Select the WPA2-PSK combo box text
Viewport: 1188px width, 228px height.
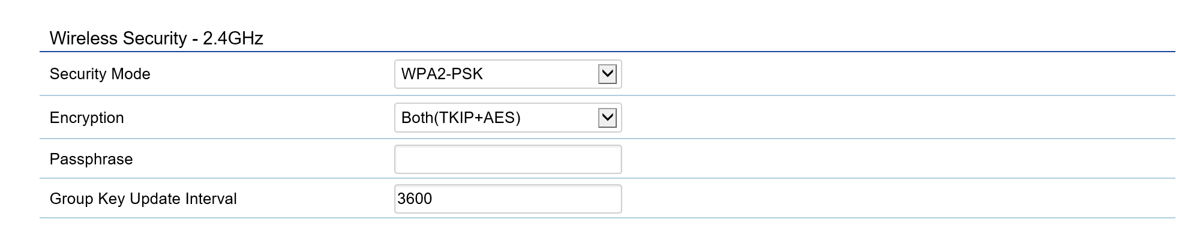click(x=442, y=74)
